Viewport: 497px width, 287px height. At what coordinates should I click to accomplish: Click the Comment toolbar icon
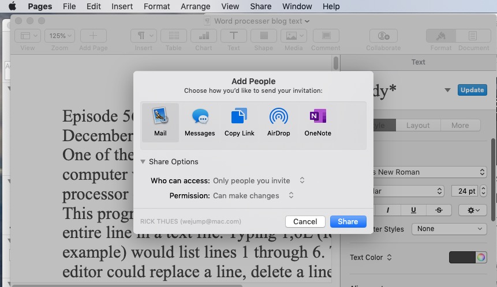(326, 36)
